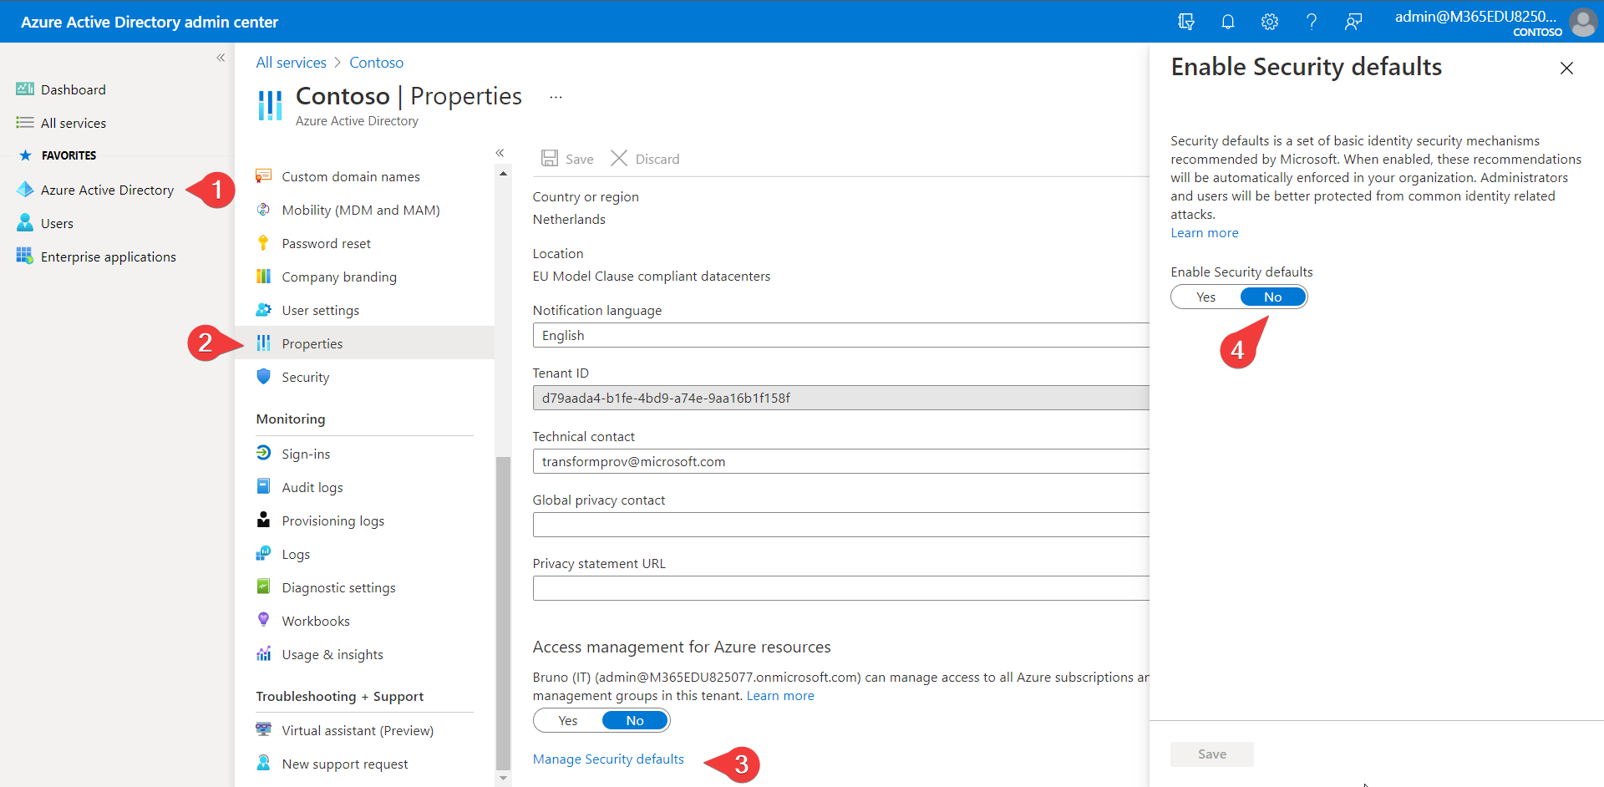Click the Save toolbar button
1604x787 pixels.
(x=568, y=159)
